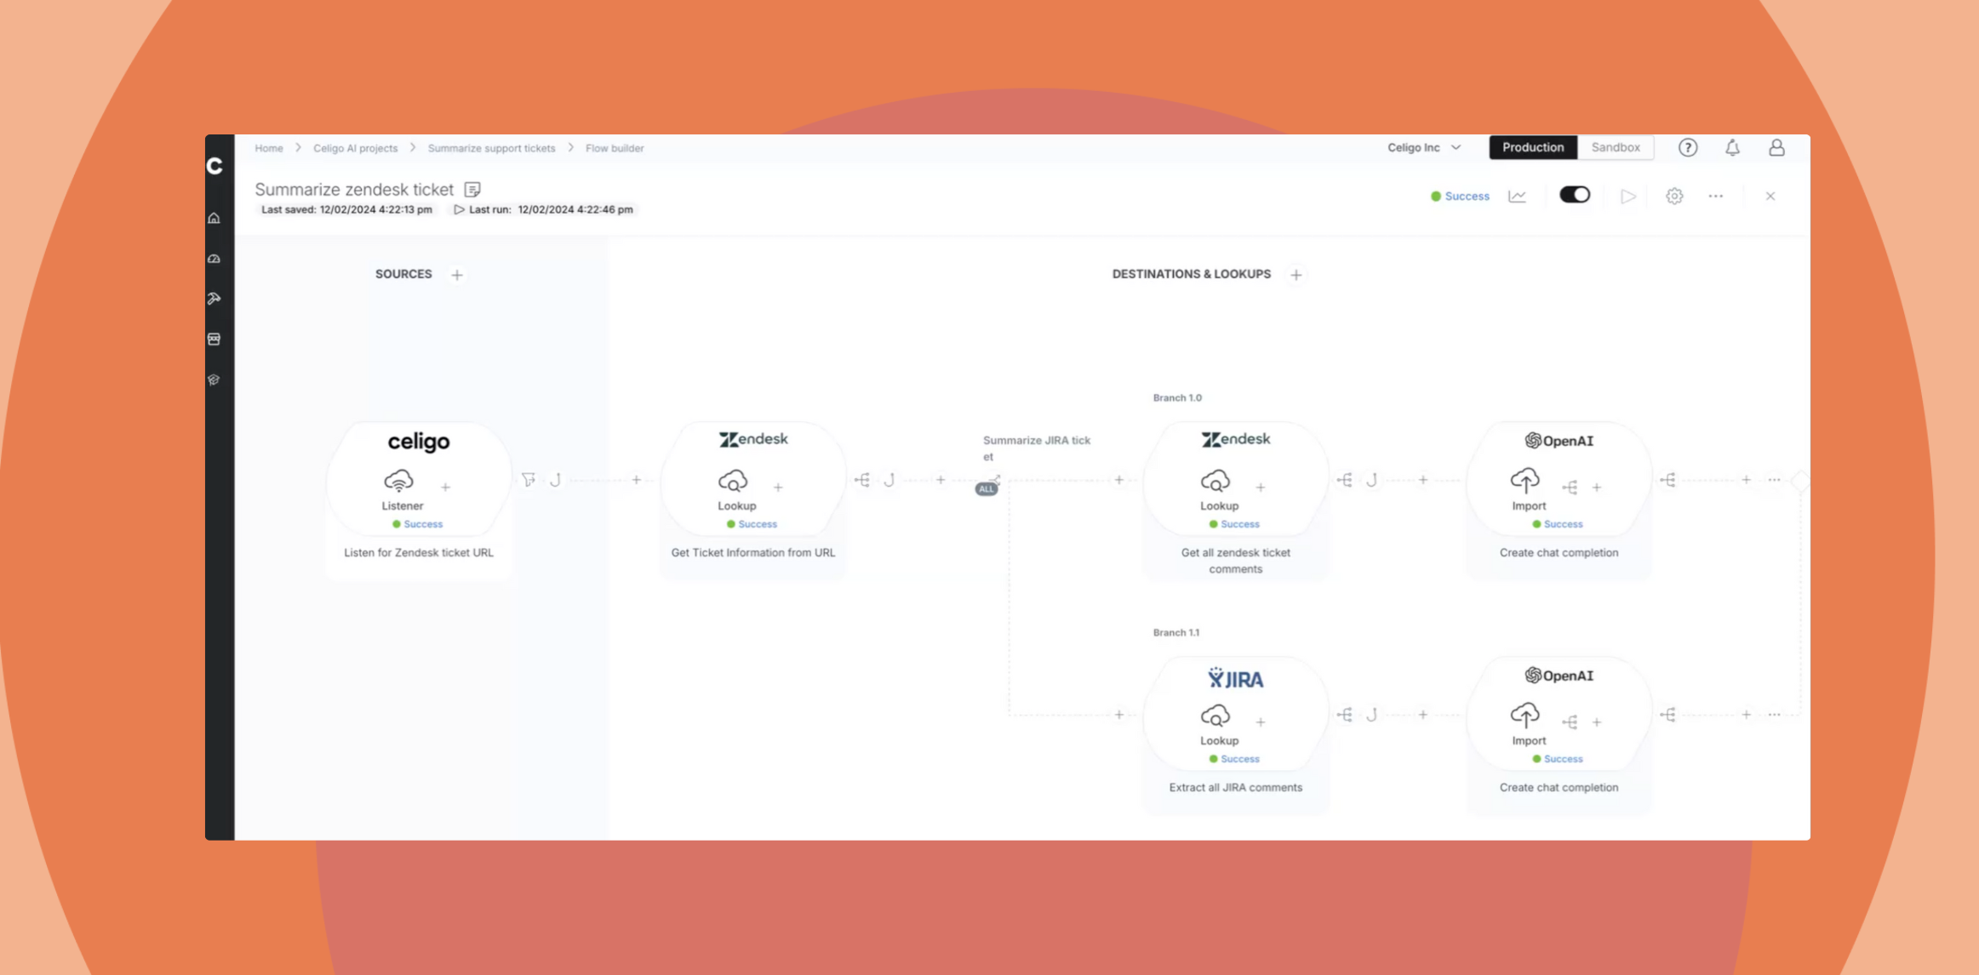
Task: Click the JIRA Lookup cloud icon
Action: 1215,716
